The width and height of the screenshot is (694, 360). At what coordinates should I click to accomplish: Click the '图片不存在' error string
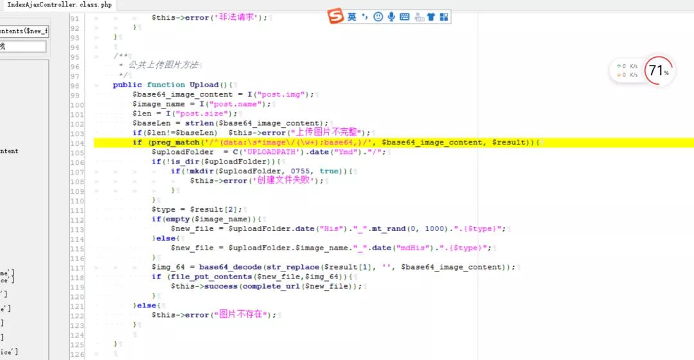(x=242, y=314)
